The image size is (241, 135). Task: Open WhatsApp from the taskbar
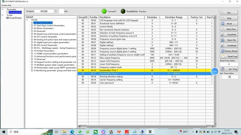coord(80,132)
